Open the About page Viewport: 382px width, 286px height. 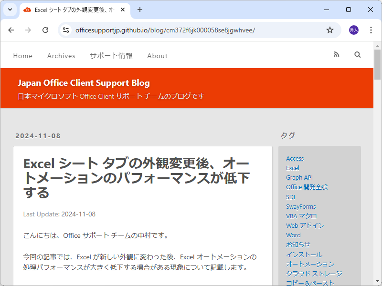click(157, 56)
